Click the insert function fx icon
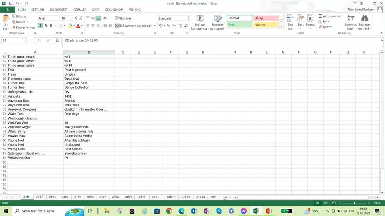 pyautogui.click(x=57, y=40)
